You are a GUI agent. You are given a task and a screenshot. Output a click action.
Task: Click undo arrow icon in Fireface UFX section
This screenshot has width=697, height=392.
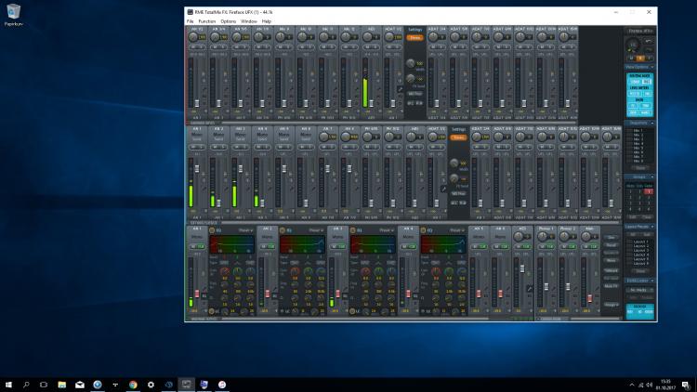(x=649, y=41)
